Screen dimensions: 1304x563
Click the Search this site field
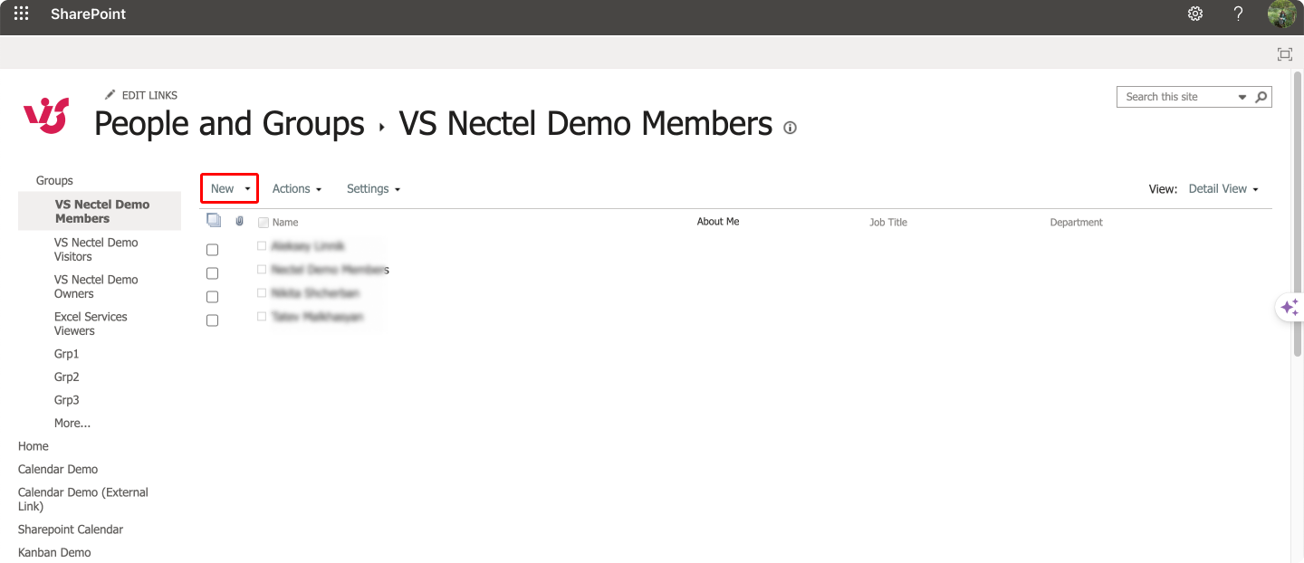(x=1177, y=97)
